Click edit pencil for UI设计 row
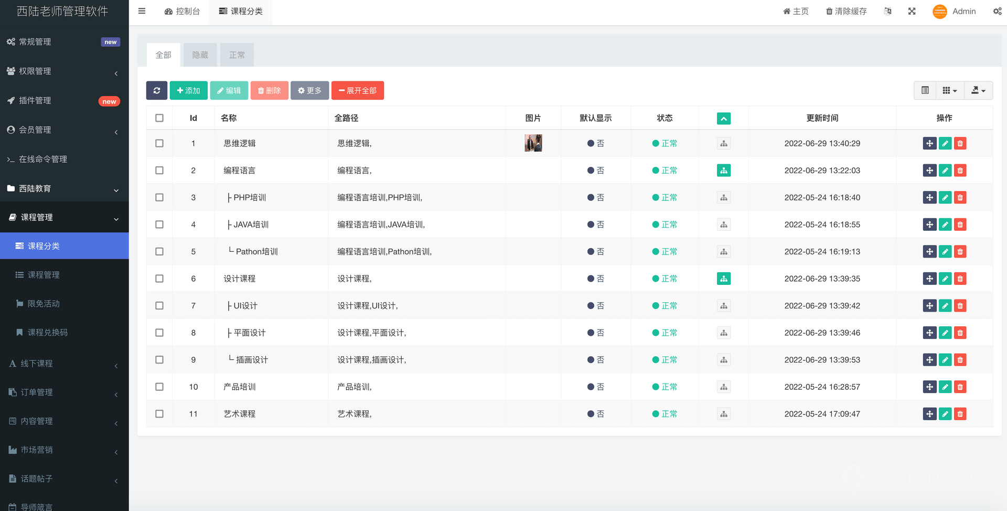The width and height of the screenshot is (1007, 511). pos(945,306)
